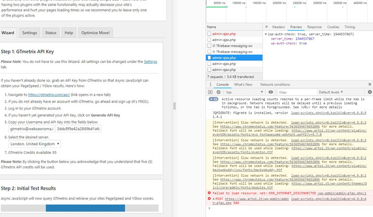The width and height of the screenshot is (373, 217).
Task: Click the 504 status code text
Action: click(x=236, y=203)
